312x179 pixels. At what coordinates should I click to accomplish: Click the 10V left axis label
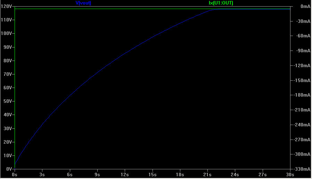[x=8, y=155]
